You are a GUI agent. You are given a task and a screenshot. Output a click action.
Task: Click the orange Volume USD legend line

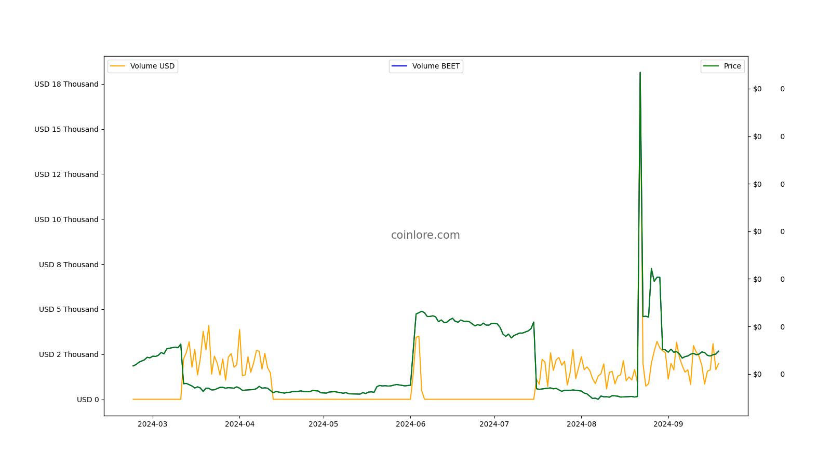coord(118,66)
